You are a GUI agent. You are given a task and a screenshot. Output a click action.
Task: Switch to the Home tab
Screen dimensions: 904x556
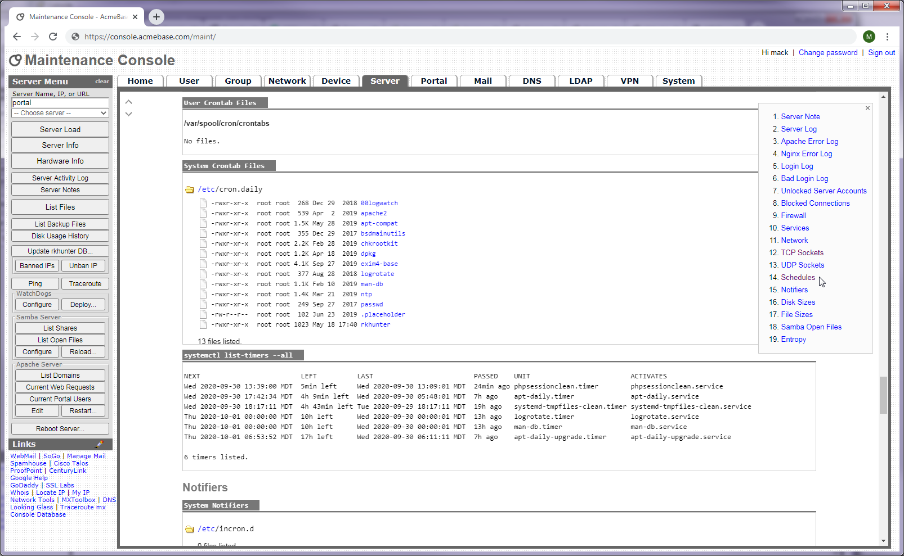pyautogui.click(x=140, y=81)
